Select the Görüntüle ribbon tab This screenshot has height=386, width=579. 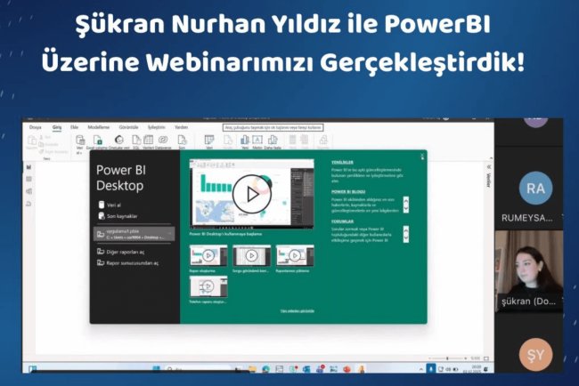(x=128, y=127)
